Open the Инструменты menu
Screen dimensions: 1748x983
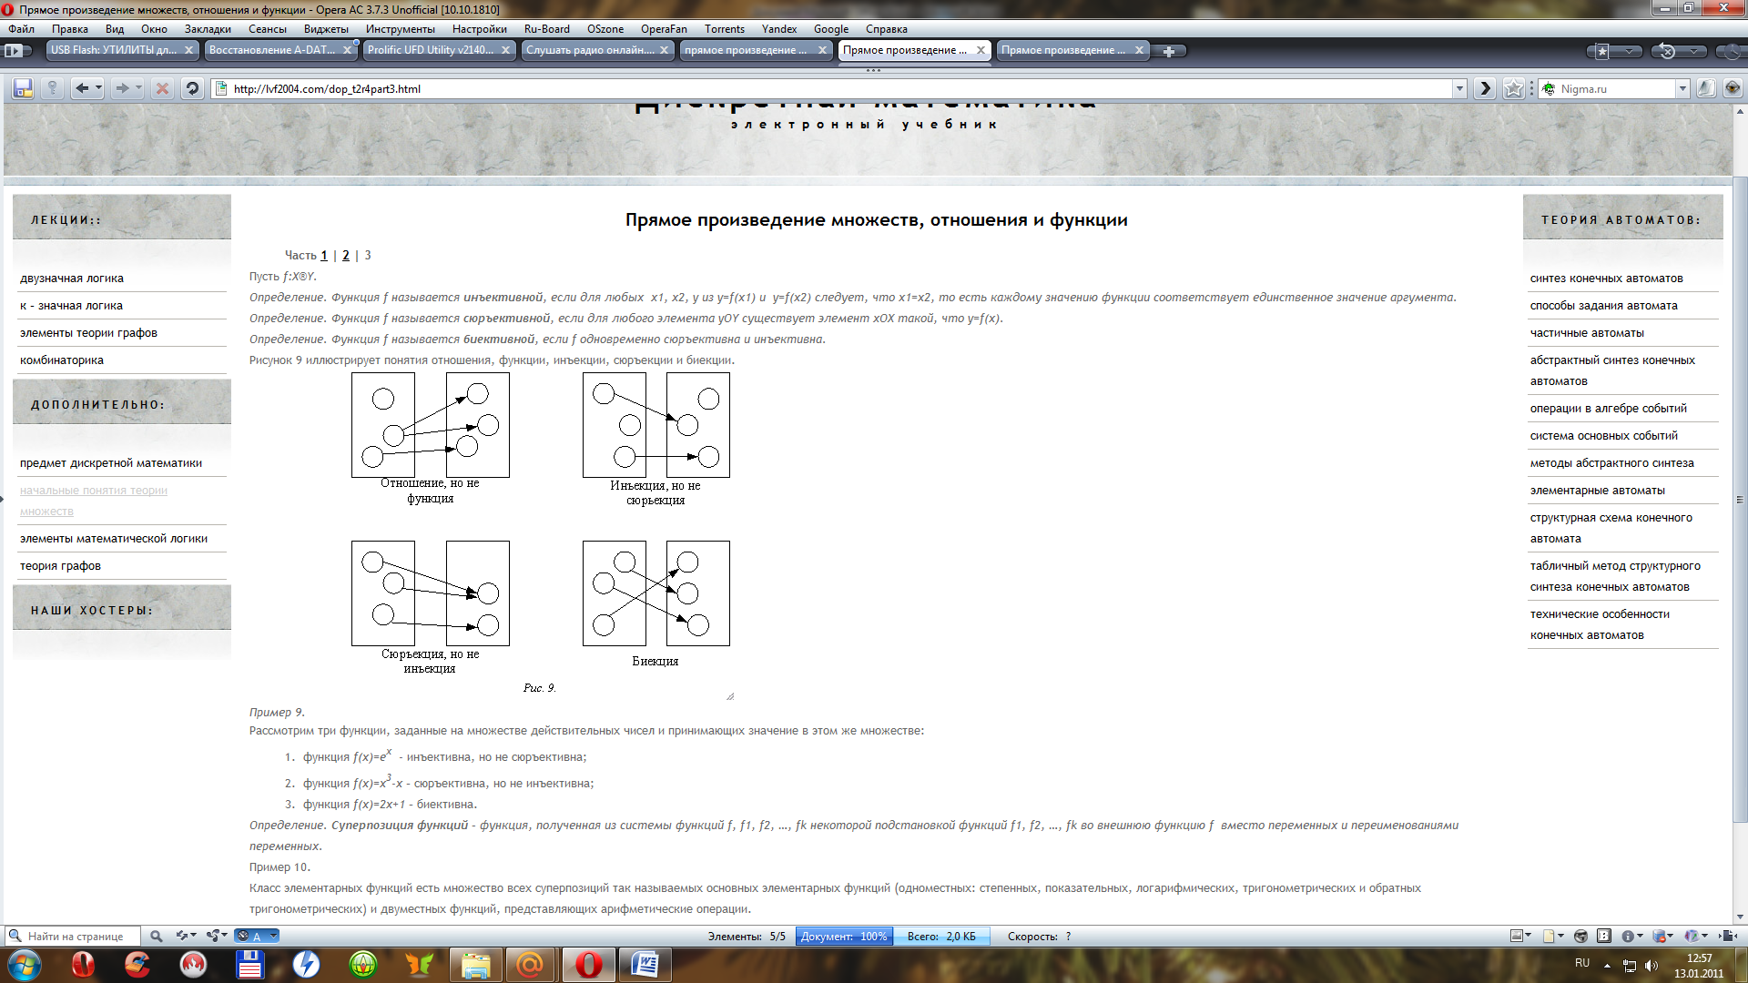coord(401,28)
